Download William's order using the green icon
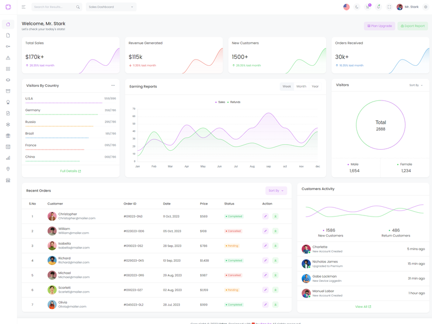 [x=275, y=231]
